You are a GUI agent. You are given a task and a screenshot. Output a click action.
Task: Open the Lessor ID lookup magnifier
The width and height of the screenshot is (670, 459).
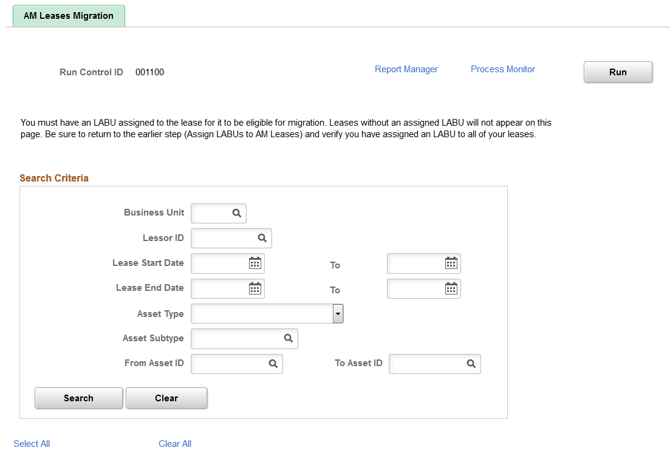[262, 238]
